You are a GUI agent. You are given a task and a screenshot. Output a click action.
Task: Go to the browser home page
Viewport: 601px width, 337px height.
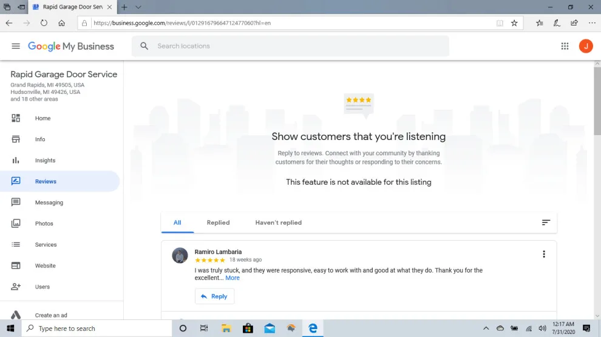click(61, 23)
